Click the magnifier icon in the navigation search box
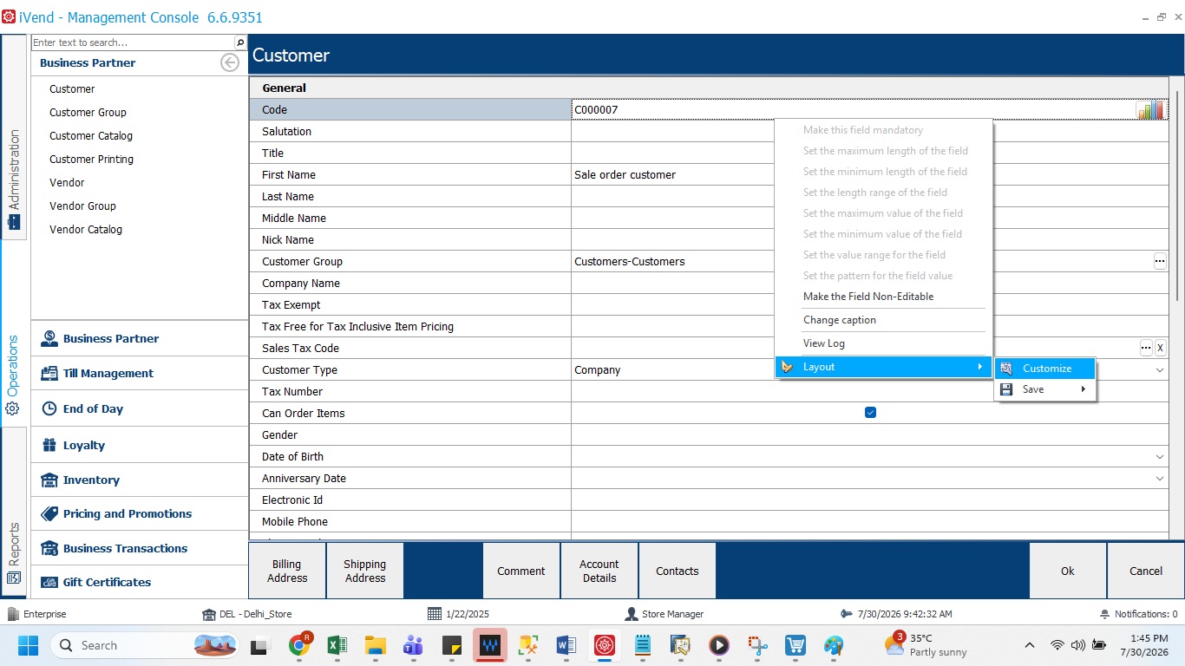The height and width of the screenshot is (666, 1185). pyautogui.click(x=240, y=42)
